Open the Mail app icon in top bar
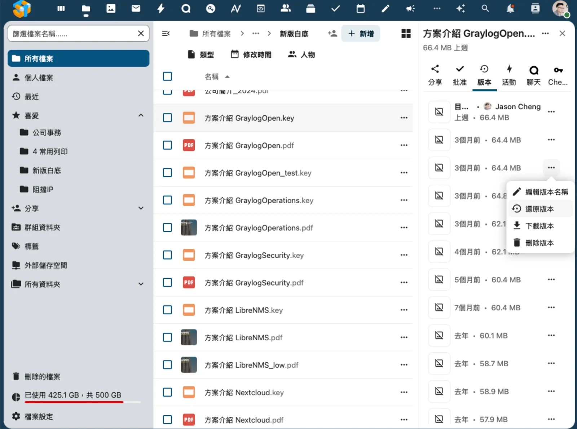 [x=136, y=9]
